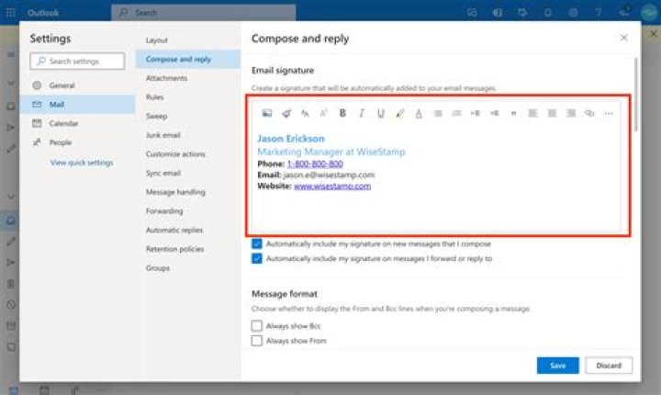
Task: Insert hyperlink icon in signature toolbar
Action: 589,113
